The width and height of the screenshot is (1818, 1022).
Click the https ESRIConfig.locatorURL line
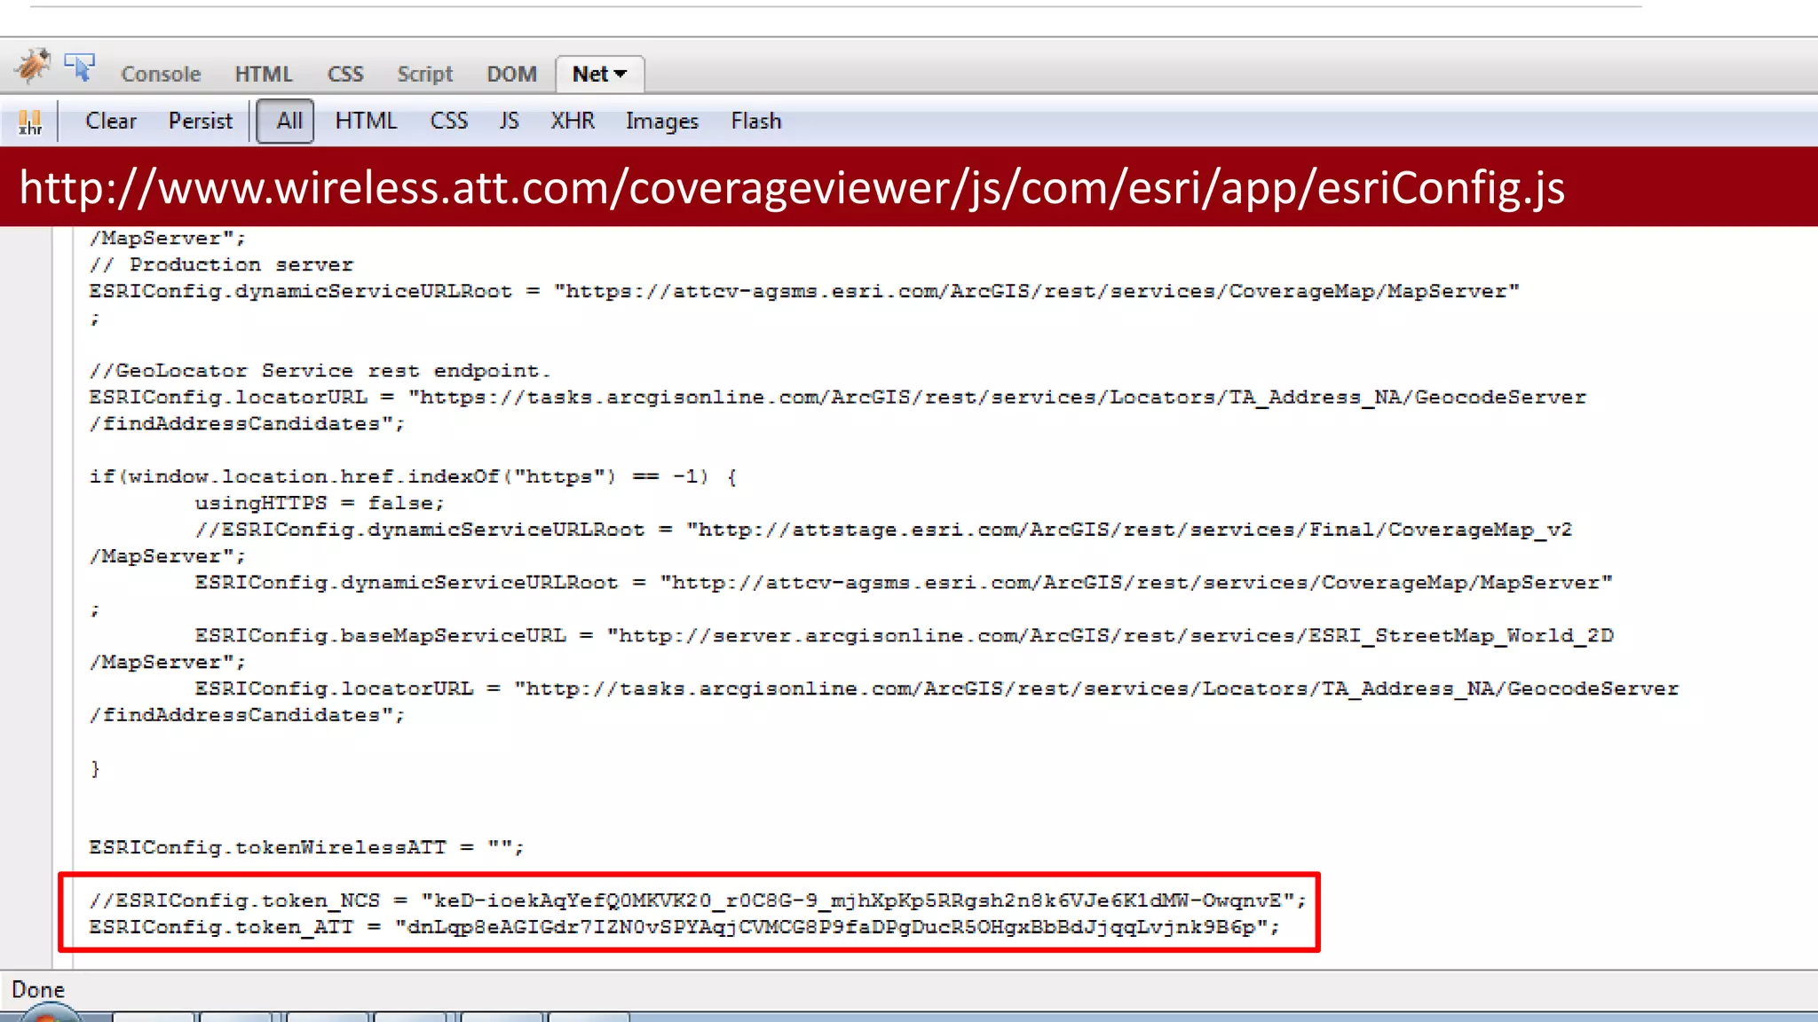(837, 397)
